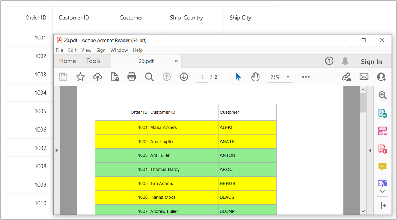Send file by email envelope icon
The height and width of the screenshot is (220, 397).
pyautogui.click(x=364, y=77)
